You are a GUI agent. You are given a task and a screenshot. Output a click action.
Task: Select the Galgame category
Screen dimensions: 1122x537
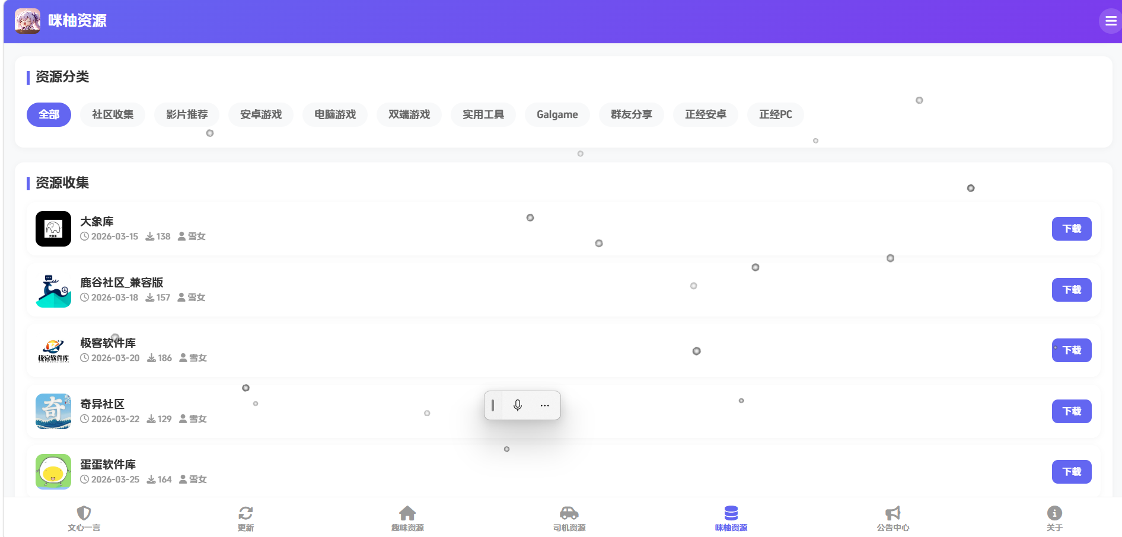click(x=557, y=114)
